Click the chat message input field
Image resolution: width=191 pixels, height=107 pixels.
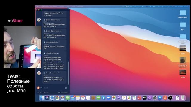point(54,88)
